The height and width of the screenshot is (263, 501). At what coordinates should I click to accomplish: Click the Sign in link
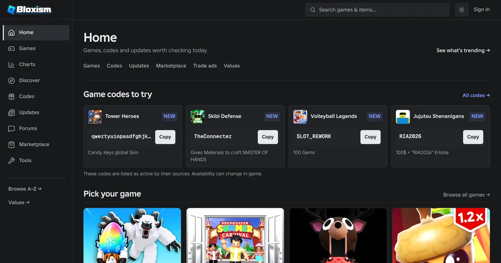click(481, 10)
